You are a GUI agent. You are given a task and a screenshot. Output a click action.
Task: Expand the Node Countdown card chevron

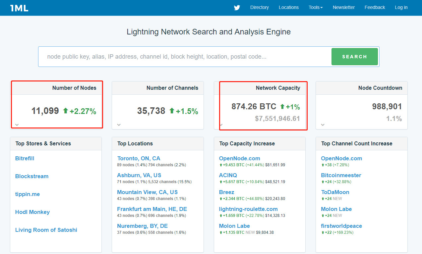pyautogui.click(x=323, y=125)
